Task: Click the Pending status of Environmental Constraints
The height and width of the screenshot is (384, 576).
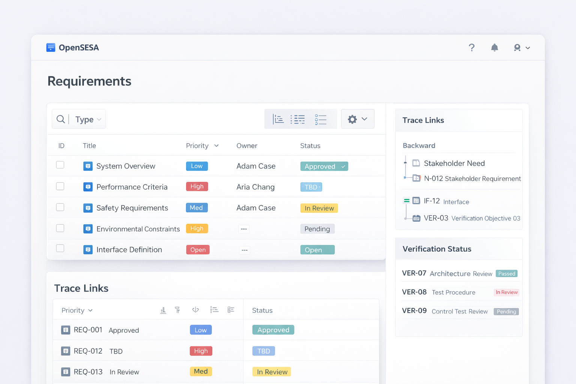Action: (317, 229)
